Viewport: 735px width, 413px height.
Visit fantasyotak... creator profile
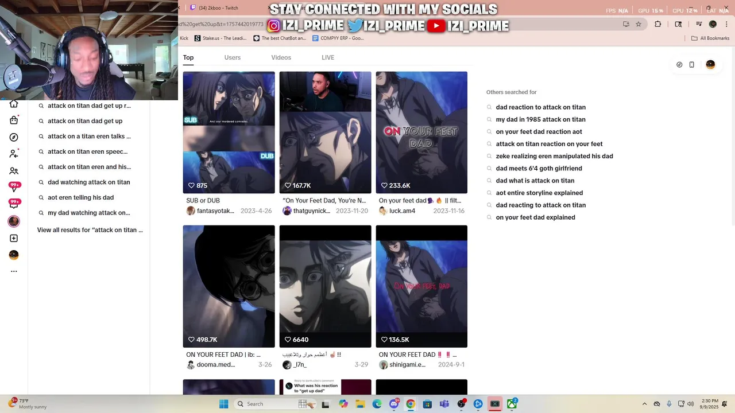click(211, 211)
